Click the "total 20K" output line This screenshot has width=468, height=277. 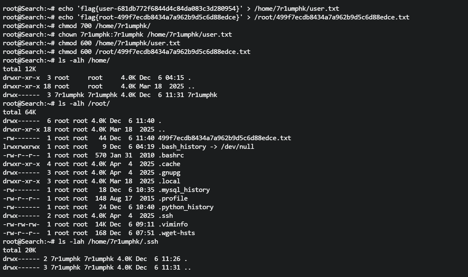pos(19,250)
